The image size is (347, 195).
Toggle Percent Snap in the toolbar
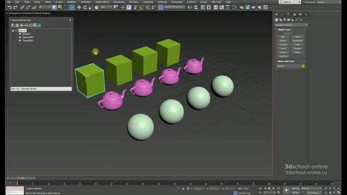(147, 7)
